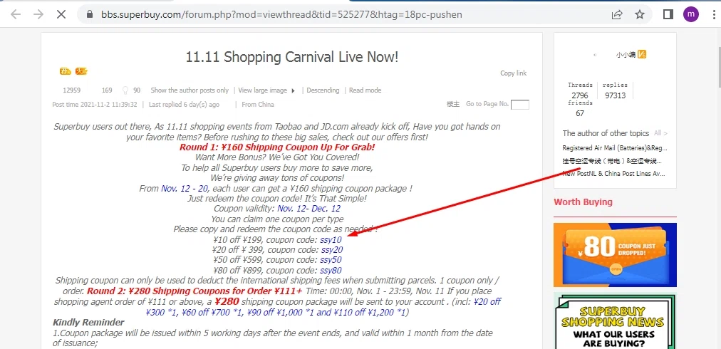Click the Worth Buying heading
The width and height of the screenshot is (721, 349).
tap(583, 202)
